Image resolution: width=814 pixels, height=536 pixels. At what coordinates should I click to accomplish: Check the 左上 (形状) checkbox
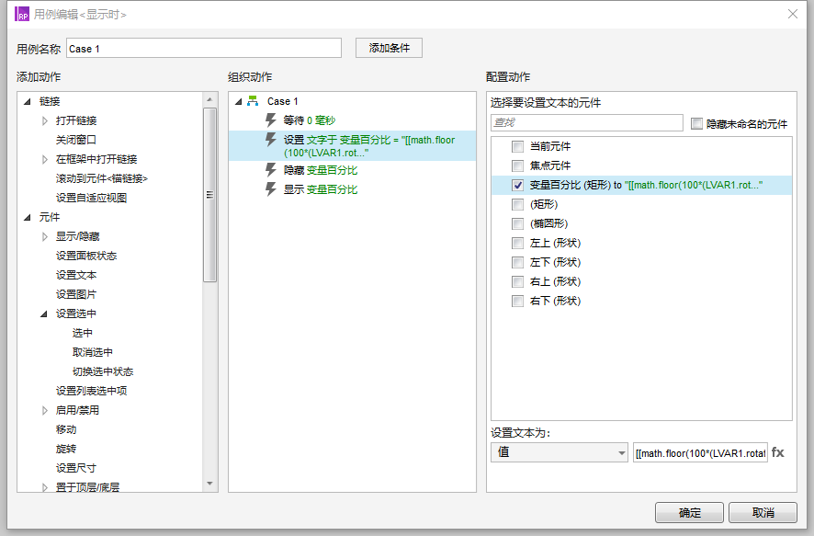517,243
